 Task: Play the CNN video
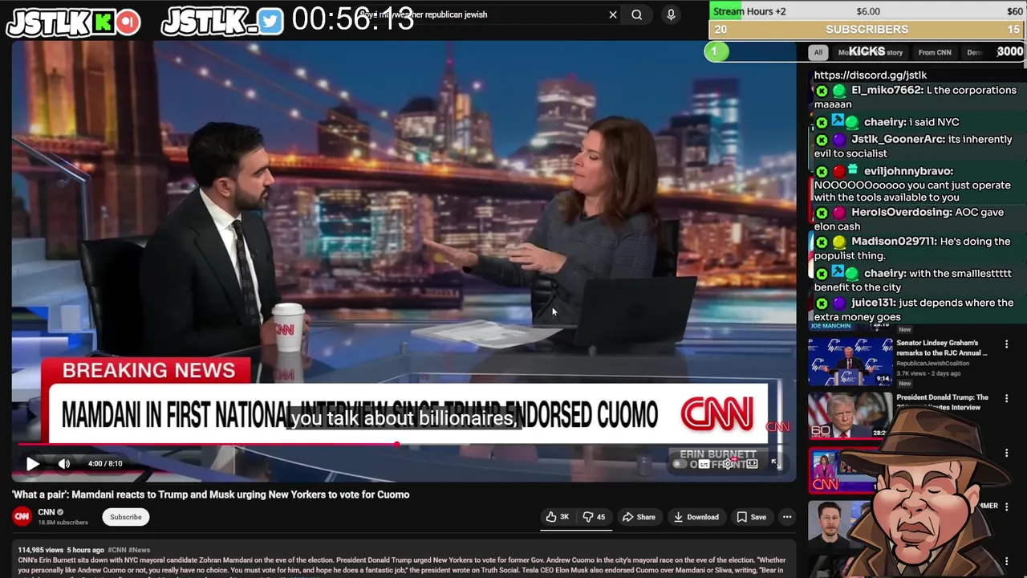coord(33,463)
